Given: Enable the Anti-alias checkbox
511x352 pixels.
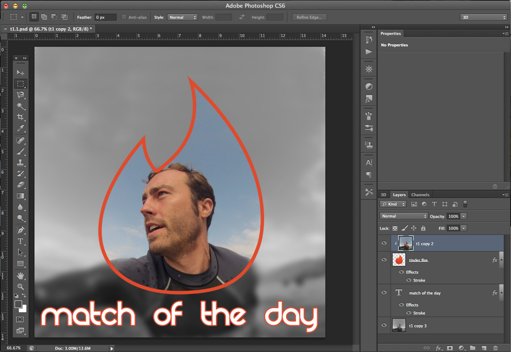Looking at the screenshot, I should (124, 17).
